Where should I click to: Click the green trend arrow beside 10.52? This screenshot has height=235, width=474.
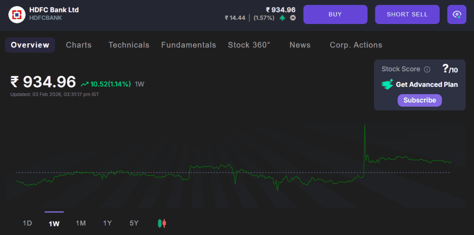point(85,84)
